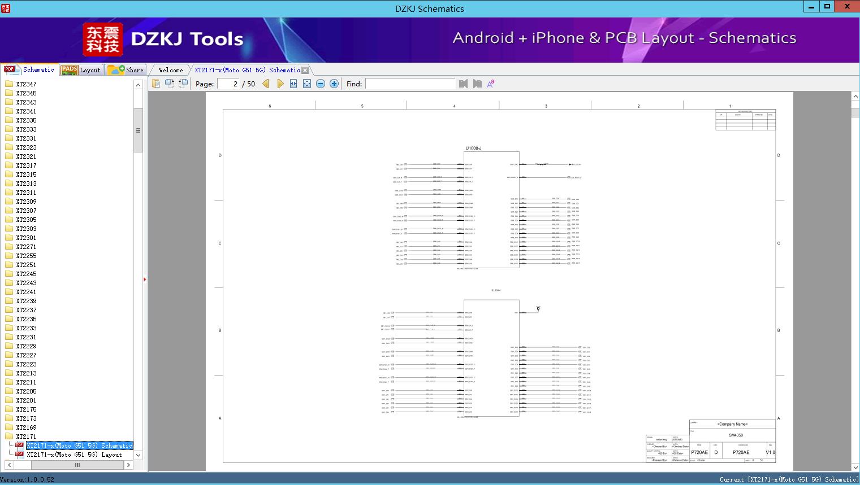This screenshot has width=860, height=485.
Task: Select folder XT2311
Action: pos(26,193)
